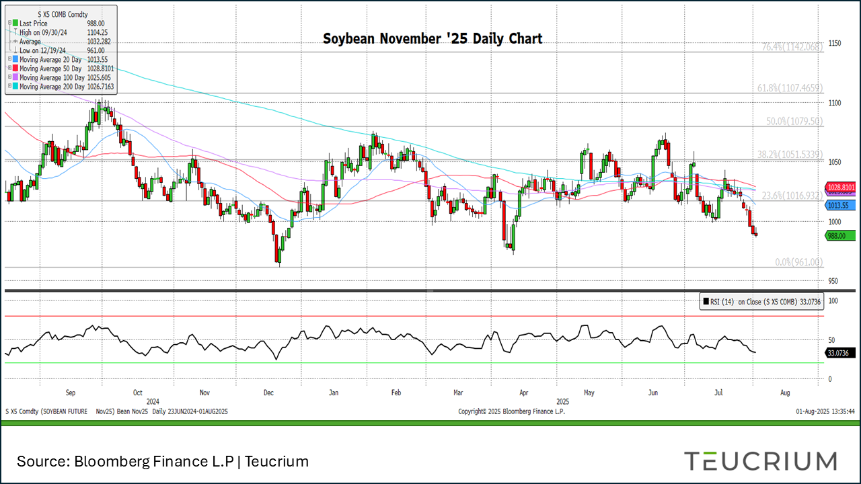The image size is (861, 484).
Task: Click the 1050 price axis label
Action: (836, 161)
